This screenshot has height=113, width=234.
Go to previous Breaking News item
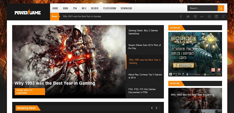(x=152, y=108)
